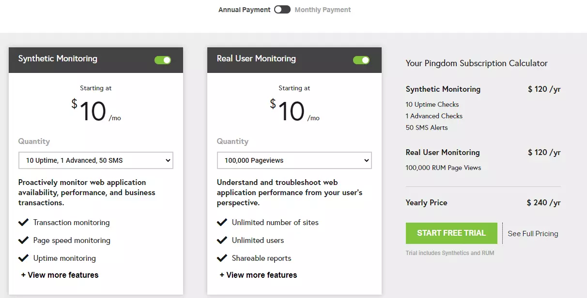Image resolution: width=587 pixels, height=298 pixels.
Task: Click checkmark icon beside Shareable reports
Action: point(222,258)
